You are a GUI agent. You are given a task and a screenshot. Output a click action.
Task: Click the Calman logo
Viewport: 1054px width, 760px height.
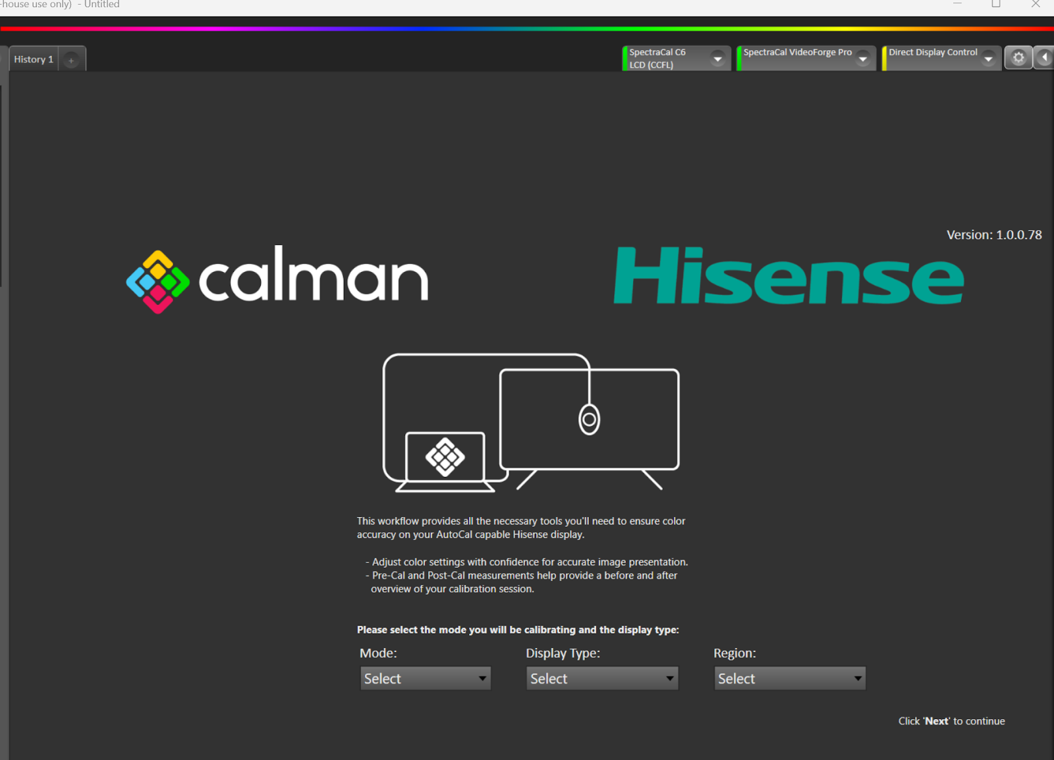point(277,279)
